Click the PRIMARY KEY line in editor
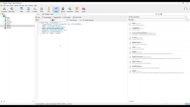Image resolution: width=190 pixels, height=107 pixels. click(52, 32)
